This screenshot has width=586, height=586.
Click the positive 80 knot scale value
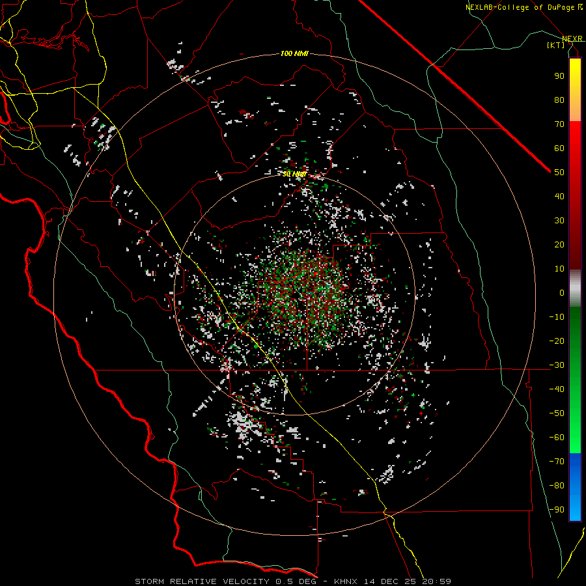coord(559,100)
